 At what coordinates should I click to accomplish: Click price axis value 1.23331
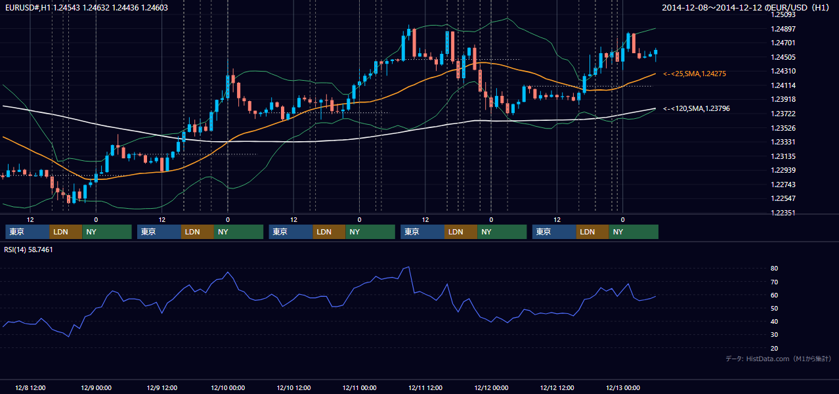point(783,142)
